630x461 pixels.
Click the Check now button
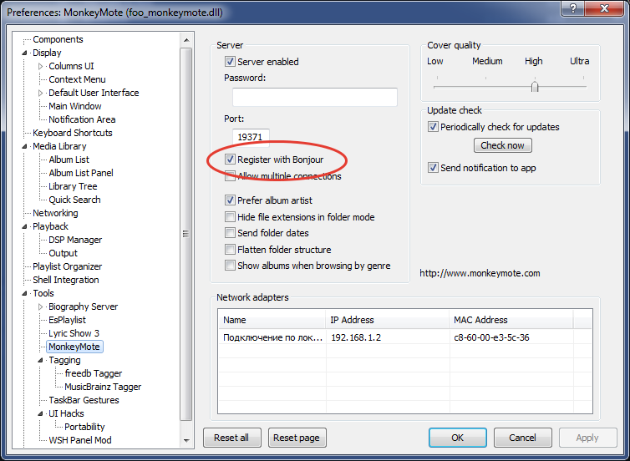pos(503,145)
